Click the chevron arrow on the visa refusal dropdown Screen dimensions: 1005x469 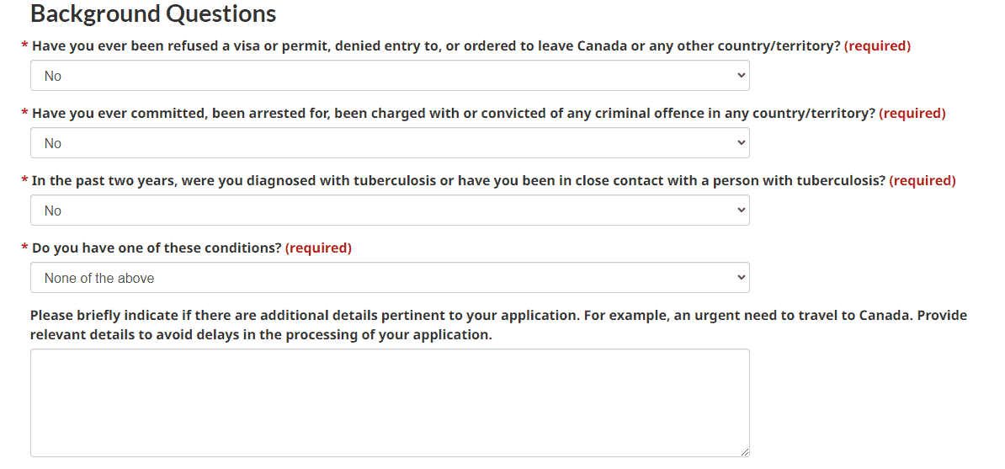click(x=742, y=76)
